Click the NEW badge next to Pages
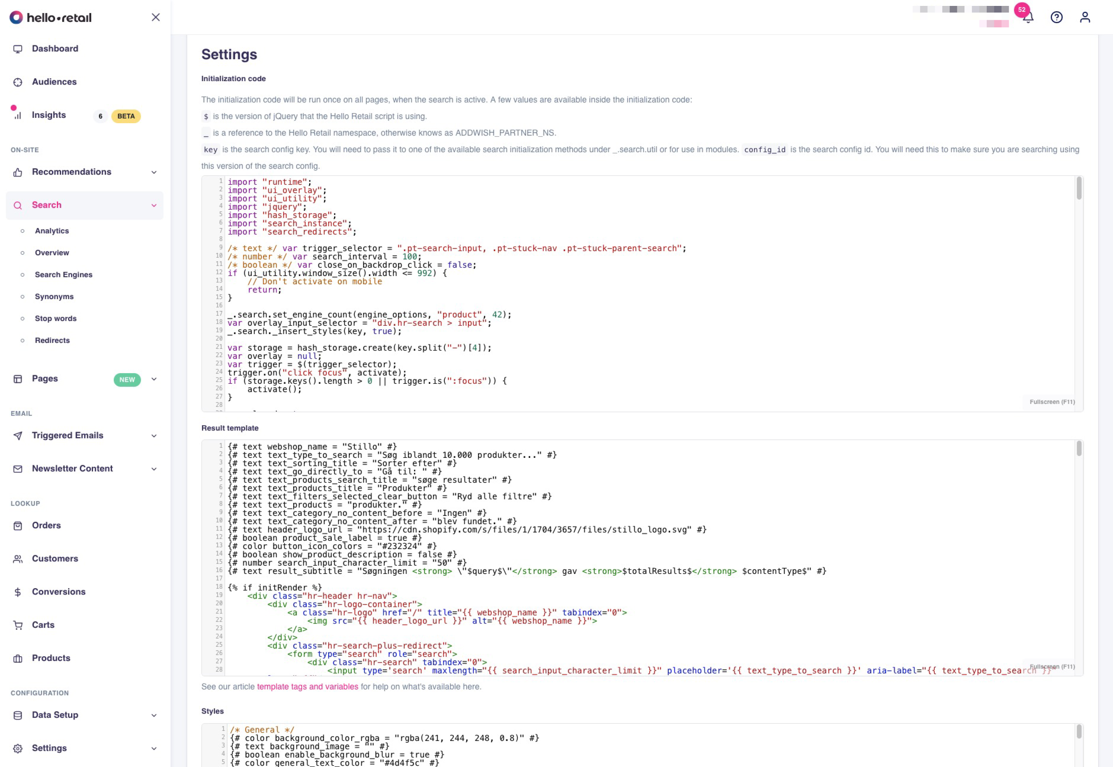The image size is (1113, 767). tap(127, 380)
